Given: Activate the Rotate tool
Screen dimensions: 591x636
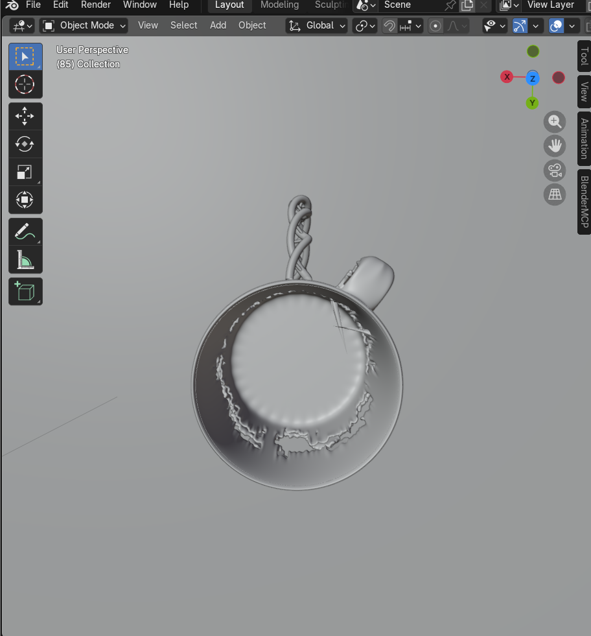Looking at the screenshot, I should [x=25, y=144].
